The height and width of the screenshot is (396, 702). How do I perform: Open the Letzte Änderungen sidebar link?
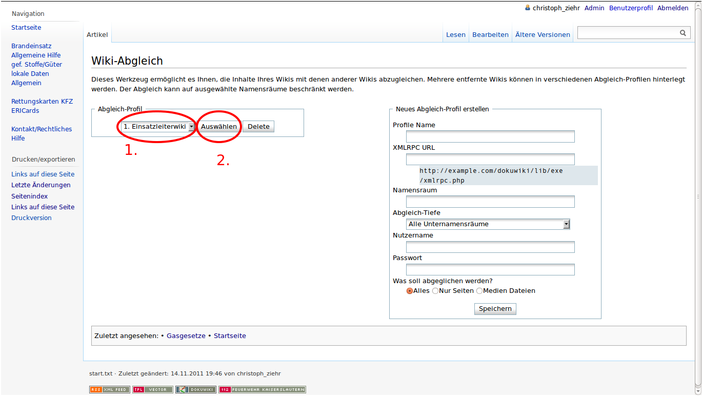pyautogui.click(x=41, y=185)
